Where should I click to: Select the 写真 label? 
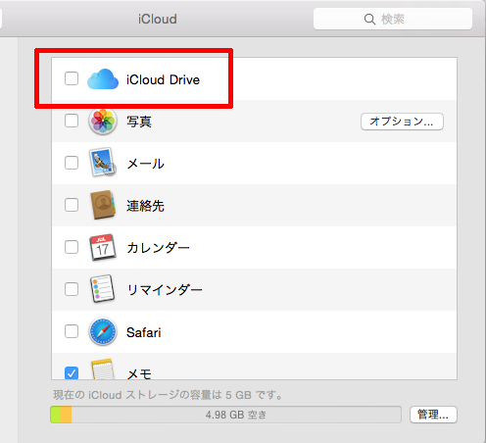[139, 122]
